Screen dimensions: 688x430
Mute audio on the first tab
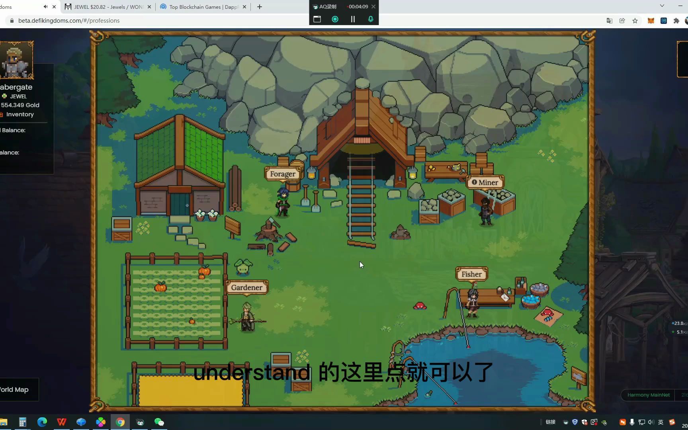coord(45,7)
